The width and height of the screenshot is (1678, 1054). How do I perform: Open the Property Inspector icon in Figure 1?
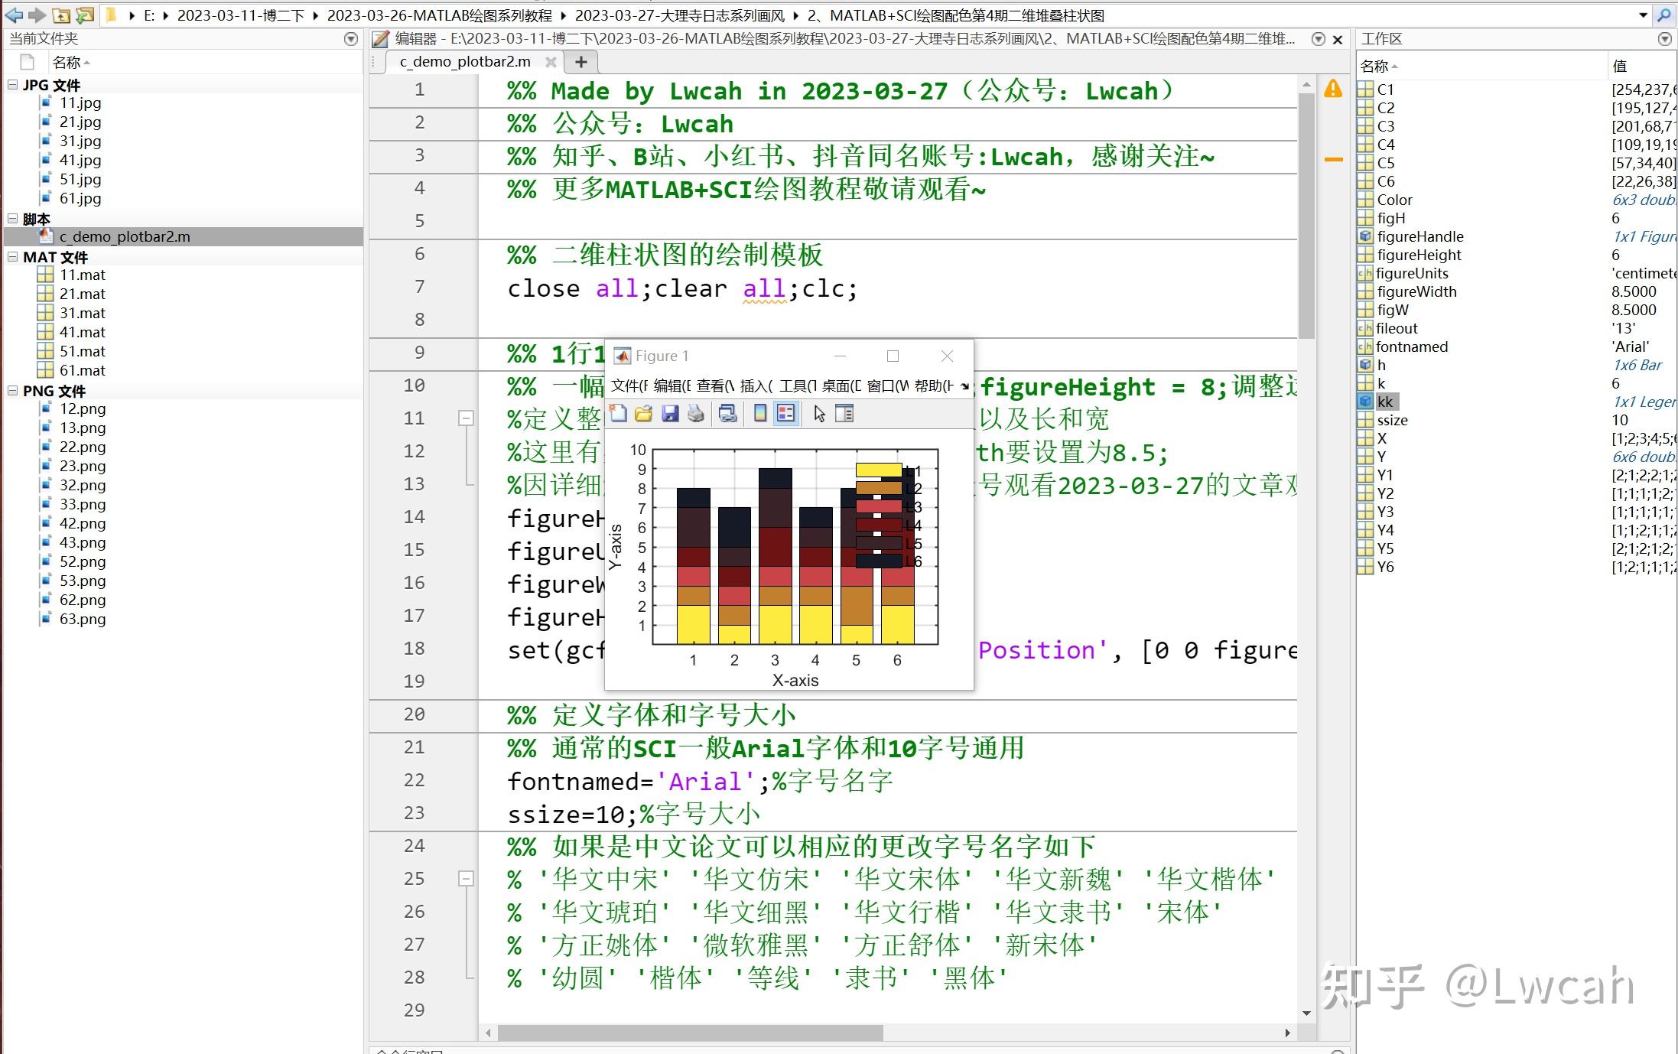[844, 413]
